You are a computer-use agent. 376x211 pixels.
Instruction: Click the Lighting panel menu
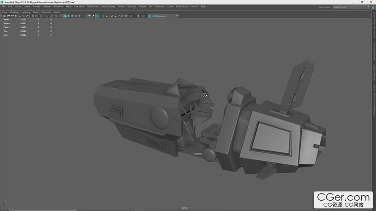26,12
